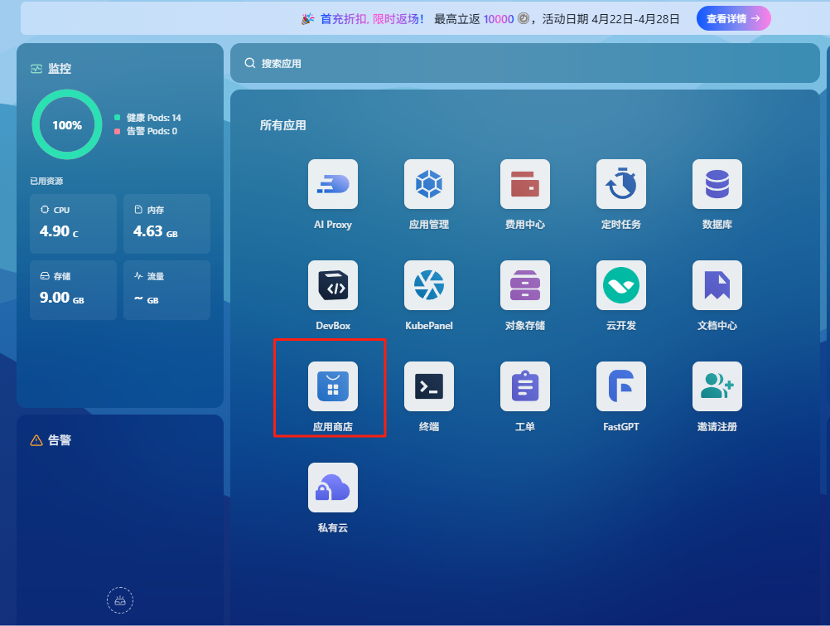Click the party popper icon in banner

pos(307,19)
